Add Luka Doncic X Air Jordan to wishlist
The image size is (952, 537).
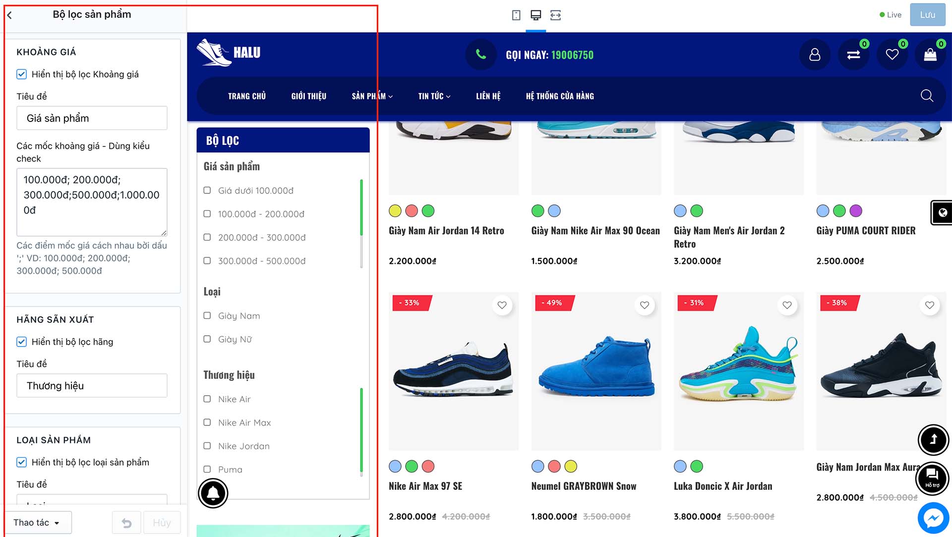pyautogui.click(x=787, y=305)
